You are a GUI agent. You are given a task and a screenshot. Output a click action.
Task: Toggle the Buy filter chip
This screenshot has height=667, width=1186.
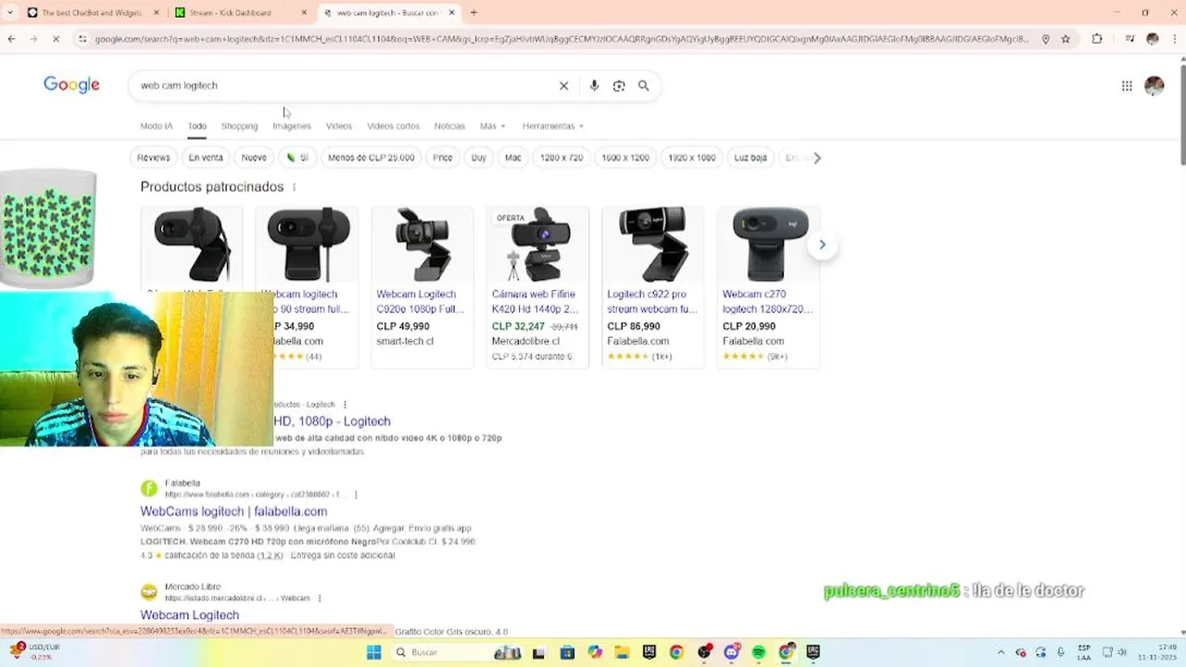(479, 157)
